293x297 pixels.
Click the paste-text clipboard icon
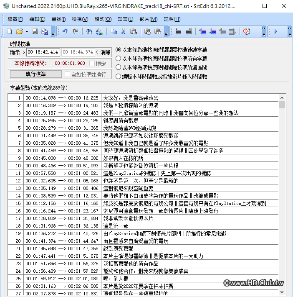tap(158, 31)
